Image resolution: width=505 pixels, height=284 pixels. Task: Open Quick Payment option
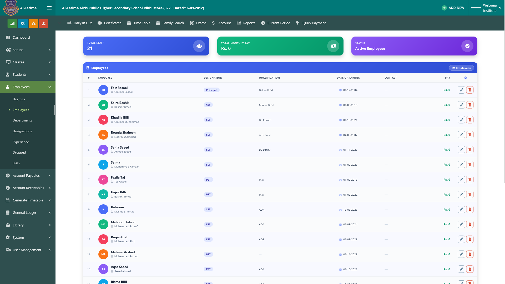point(311,23)
